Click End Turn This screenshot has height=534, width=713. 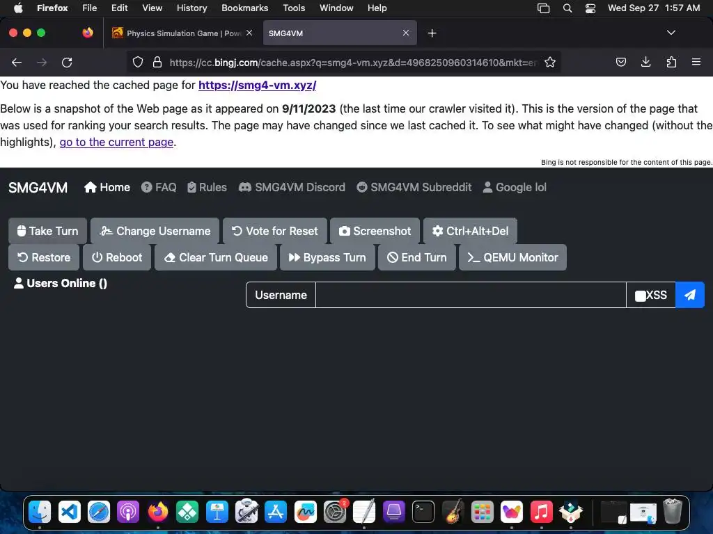click(x=416, y=257)
